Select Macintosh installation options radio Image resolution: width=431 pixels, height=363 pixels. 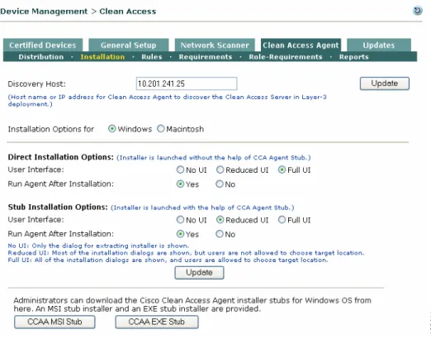tap(161, 129)
